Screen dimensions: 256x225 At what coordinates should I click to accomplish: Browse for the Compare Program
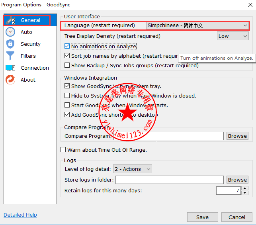coord(237,136)
